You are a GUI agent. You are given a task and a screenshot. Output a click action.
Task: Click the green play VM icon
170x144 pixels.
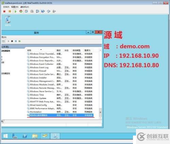click(x=16, y=11)
